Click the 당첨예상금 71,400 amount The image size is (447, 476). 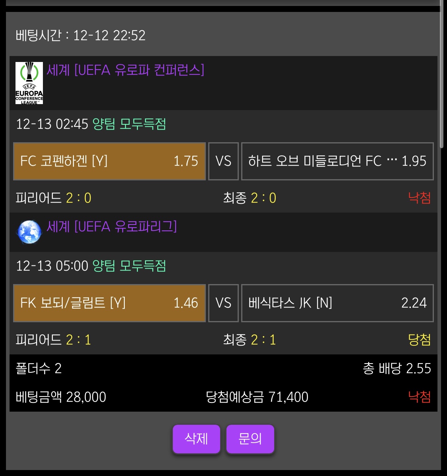point(257,397)
